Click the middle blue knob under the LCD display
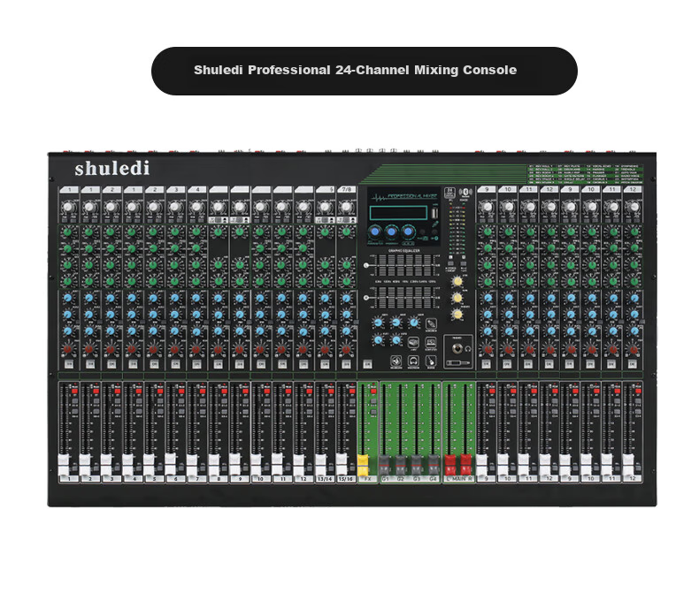The height and width of the screenshot is (600, 699). point(391,232)
